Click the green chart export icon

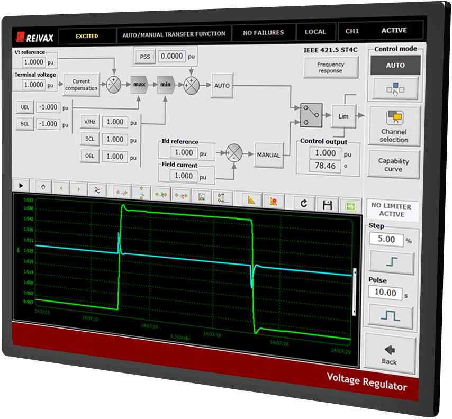click(350, 206)
